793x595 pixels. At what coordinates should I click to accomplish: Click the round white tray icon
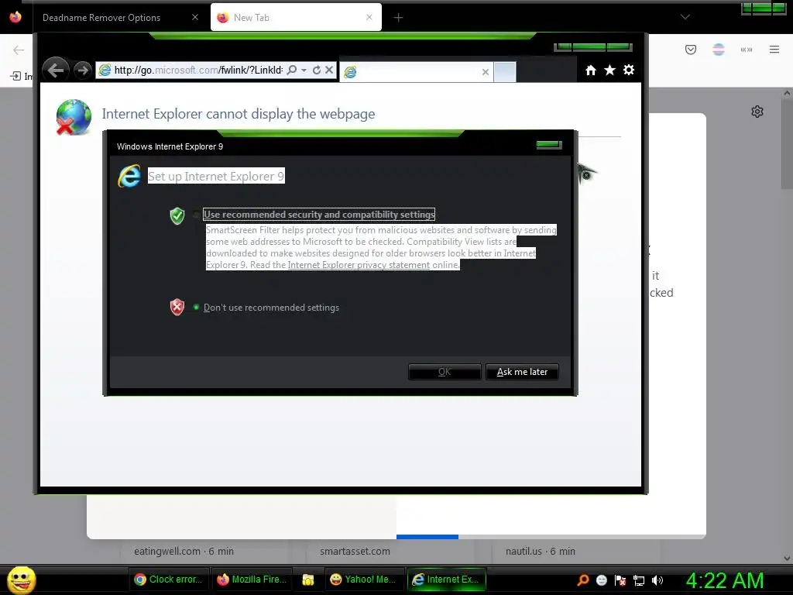point(602,580)
